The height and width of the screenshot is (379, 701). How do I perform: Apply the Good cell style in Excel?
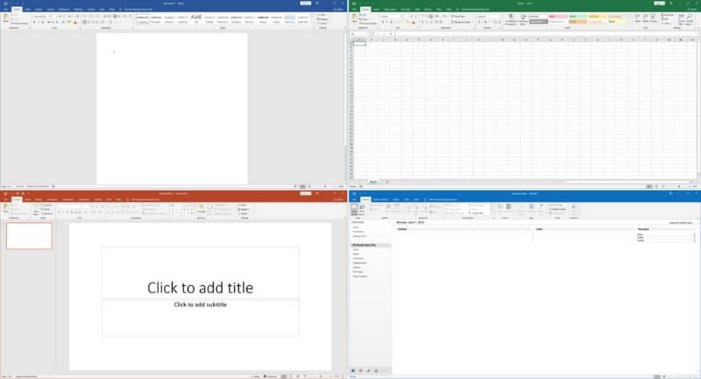coord(577,17)
